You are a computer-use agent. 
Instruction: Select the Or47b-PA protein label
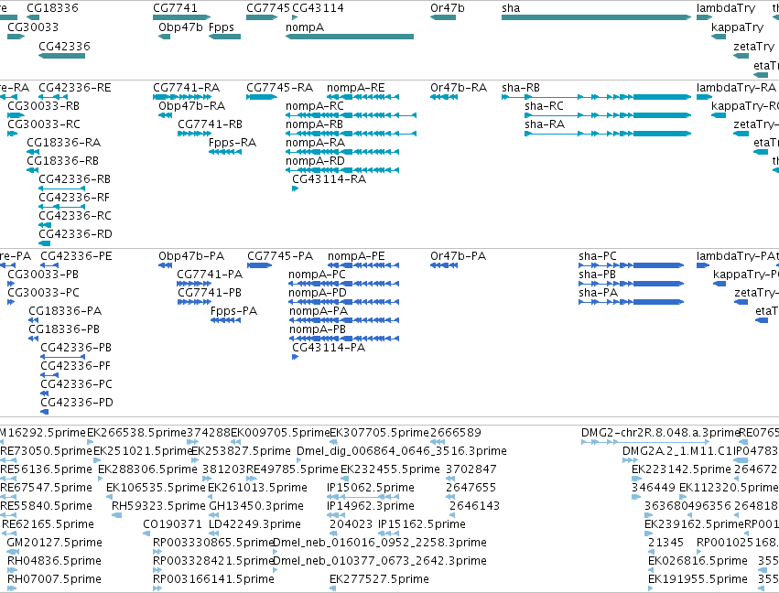tap(458, 256)
